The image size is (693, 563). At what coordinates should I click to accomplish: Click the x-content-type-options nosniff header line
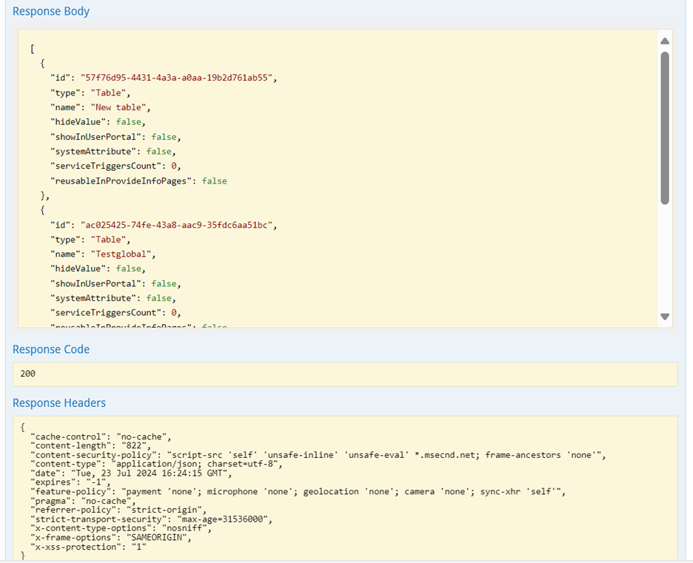click(x=121, y=528)
